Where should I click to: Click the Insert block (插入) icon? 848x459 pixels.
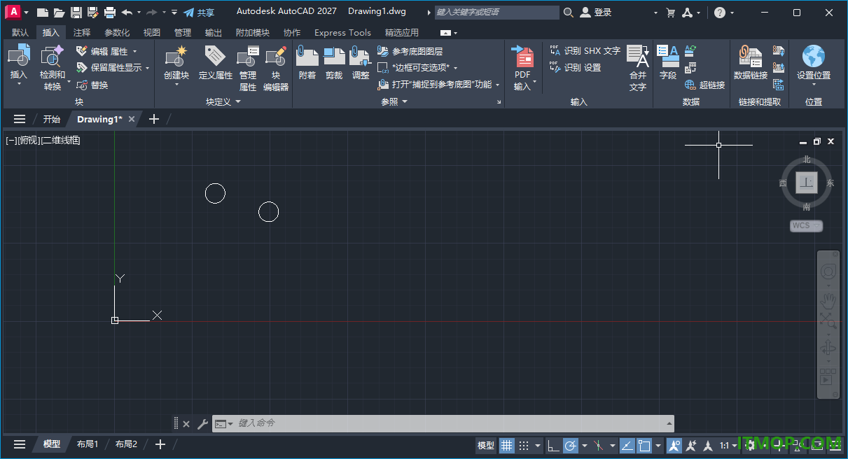tap(19, 56)
